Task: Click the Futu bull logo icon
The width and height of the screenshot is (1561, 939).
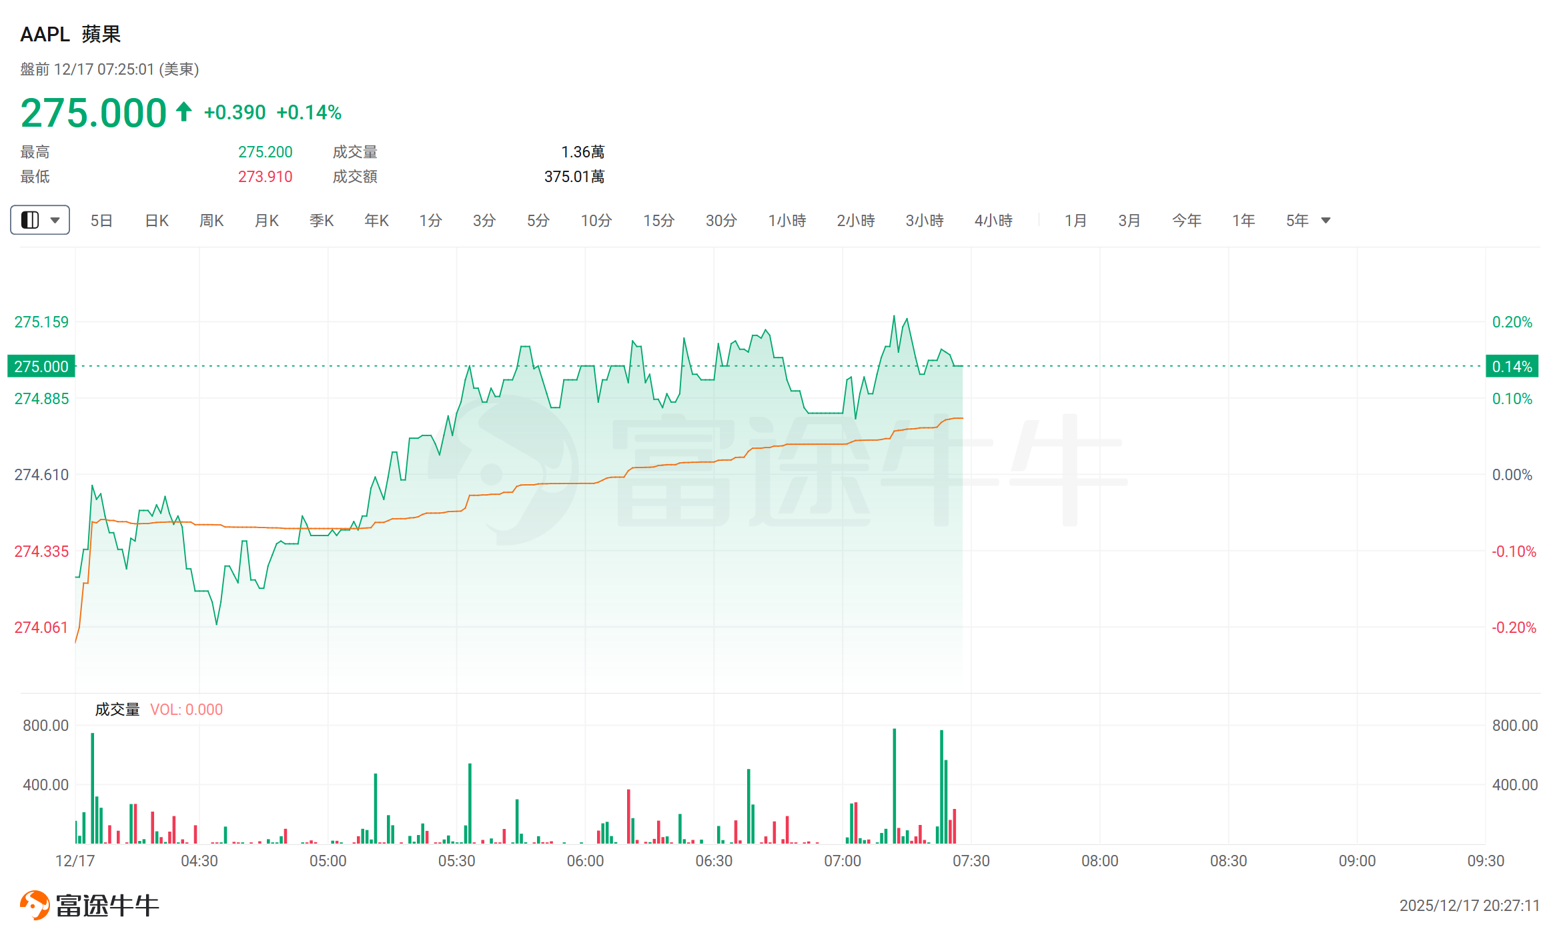Action: [x=35, y=905]
